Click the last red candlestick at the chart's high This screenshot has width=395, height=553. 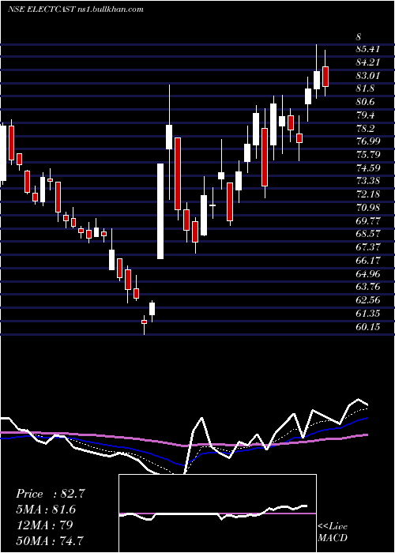(325, 76)
